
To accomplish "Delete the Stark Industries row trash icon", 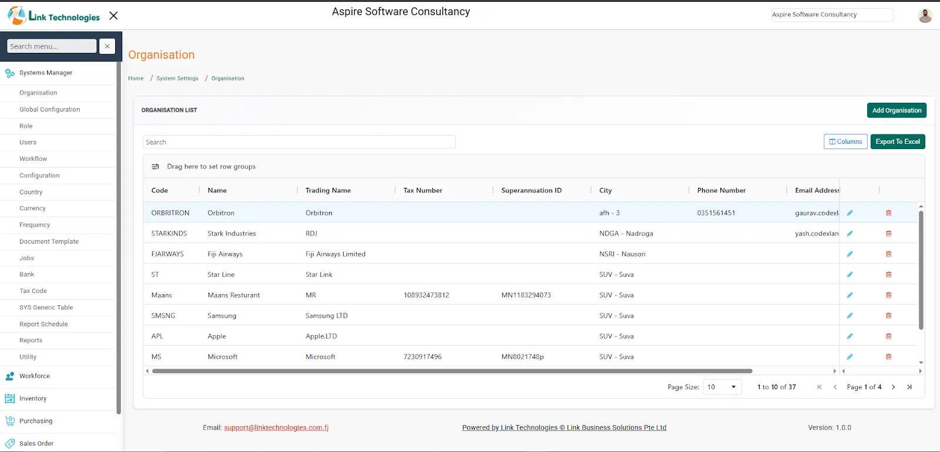I will [x=889, y=234].
